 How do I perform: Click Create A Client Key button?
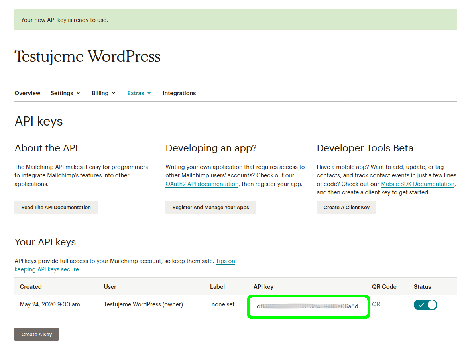point(346,207)
